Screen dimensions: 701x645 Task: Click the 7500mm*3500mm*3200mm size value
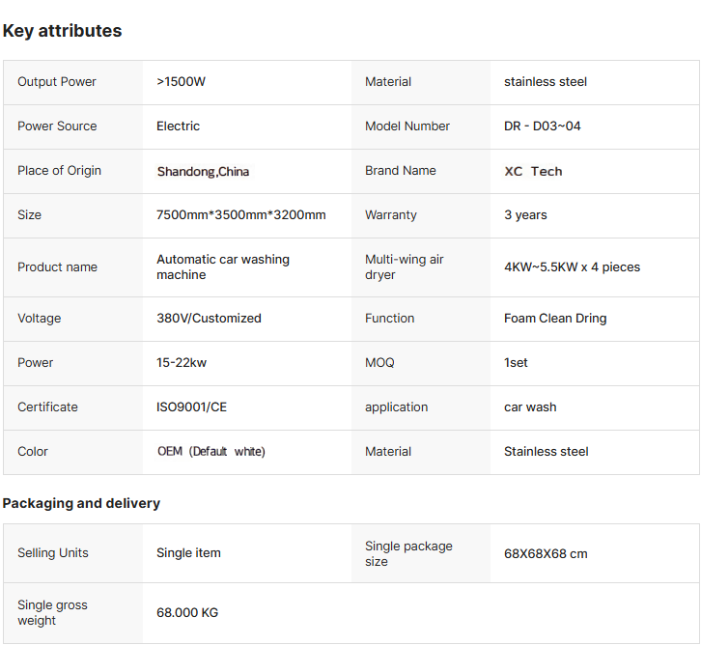[x=240, y=215]
